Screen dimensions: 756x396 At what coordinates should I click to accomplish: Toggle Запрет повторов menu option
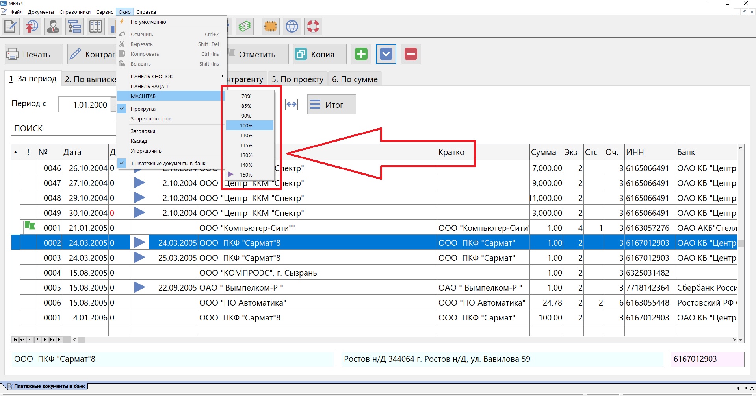pyautogui.click(x=151, y=119)
